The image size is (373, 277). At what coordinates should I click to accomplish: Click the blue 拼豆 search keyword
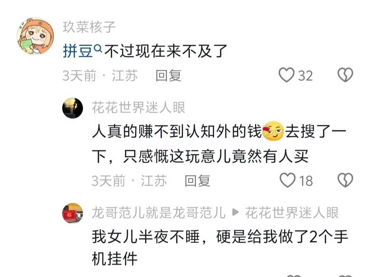point(78,51)
